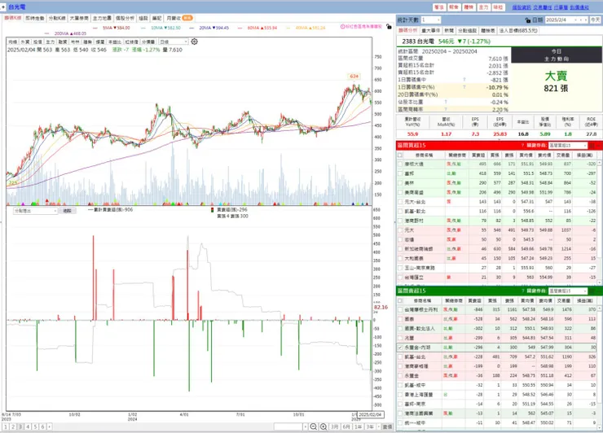Open chart settings gear icon
The height and width of the screenshot is (433, 603).
click(194, 42)
